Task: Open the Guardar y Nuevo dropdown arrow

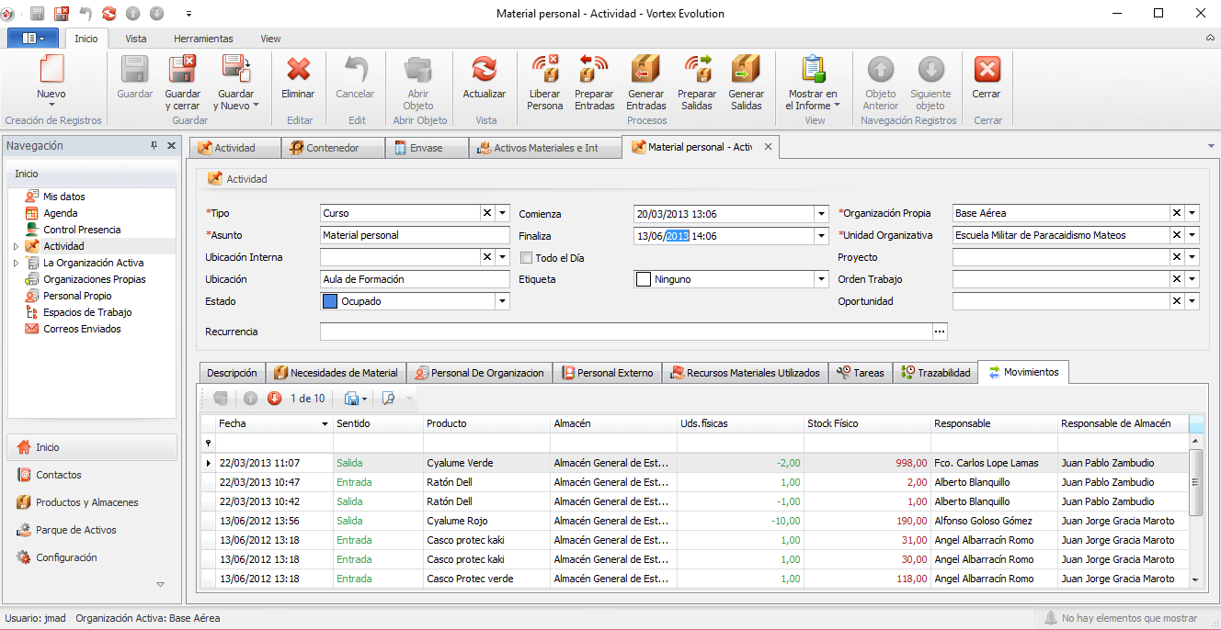Action: click(256, 106)
